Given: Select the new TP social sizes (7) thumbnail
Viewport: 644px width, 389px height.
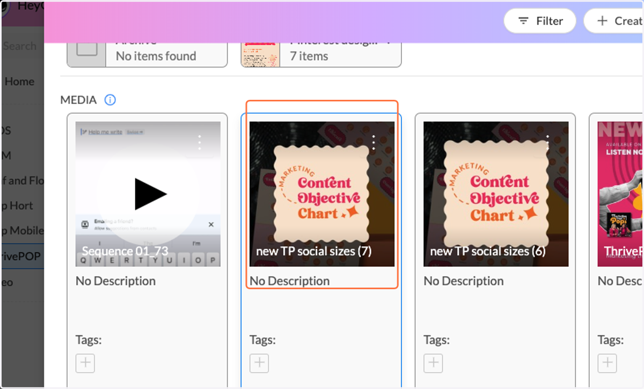Looking at the screenshot, I should [322, 194].
